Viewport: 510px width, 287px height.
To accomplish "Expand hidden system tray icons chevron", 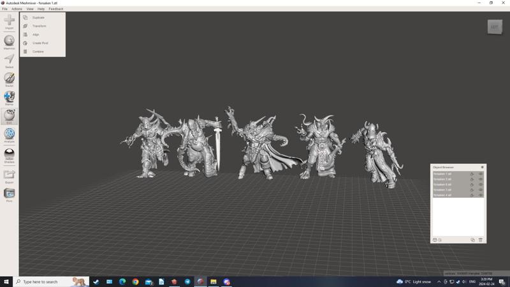I will click(439, 282).
